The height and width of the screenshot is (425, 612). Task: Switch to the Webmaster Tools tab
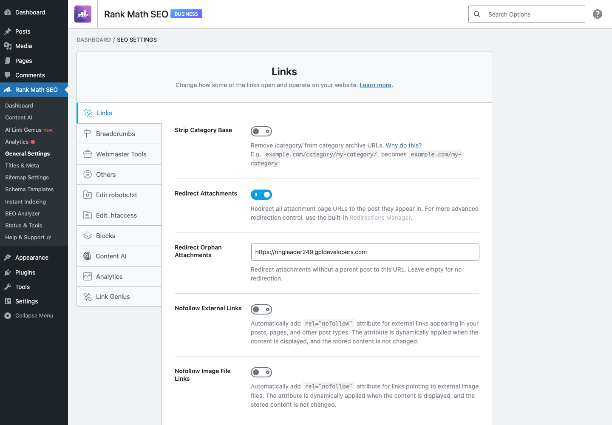pos(119,154)
